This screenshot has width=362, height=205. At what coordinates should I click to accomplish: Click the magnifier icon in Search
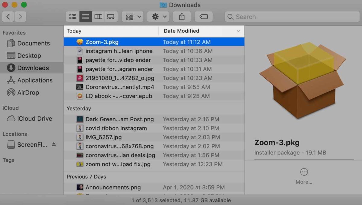point(230,17)
